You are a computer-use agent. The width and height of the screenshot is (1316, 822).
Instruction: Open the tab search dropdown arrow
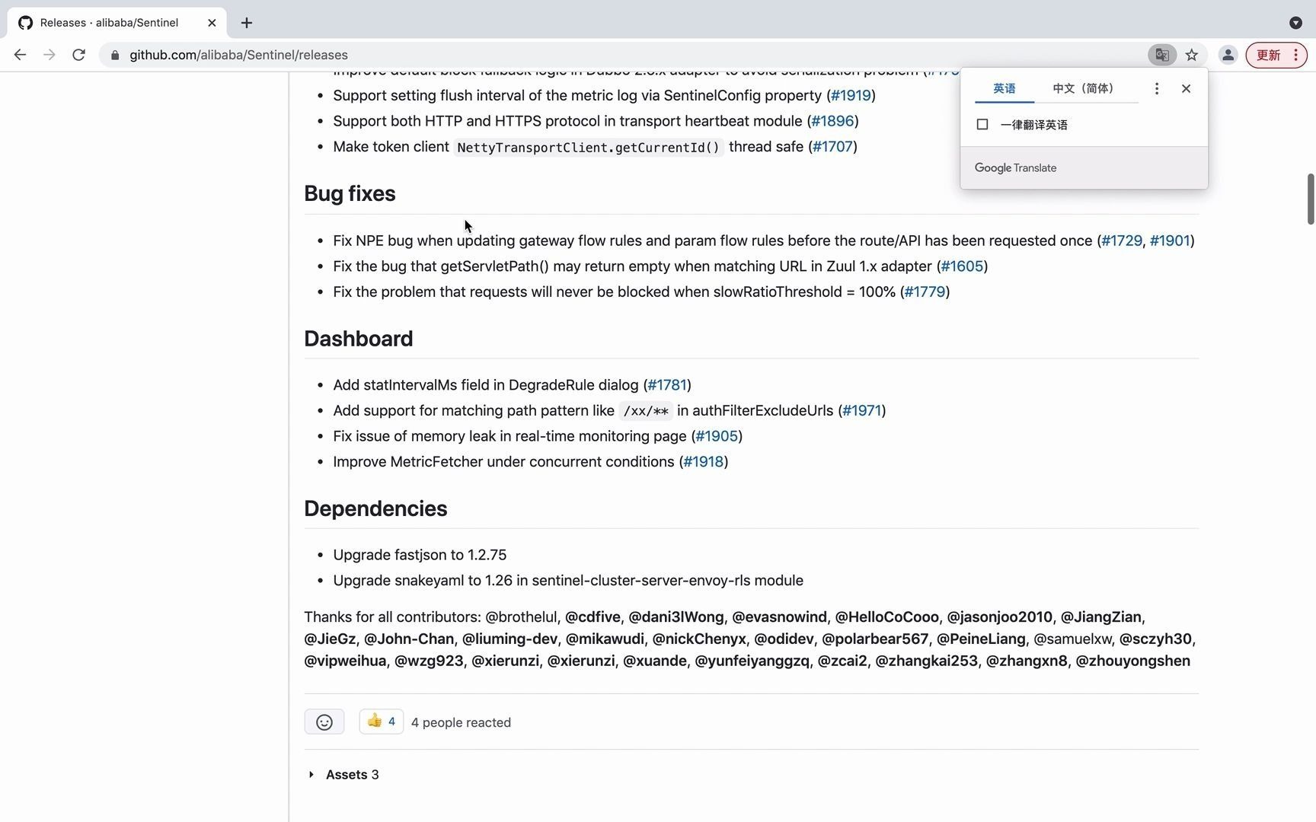1295,23
